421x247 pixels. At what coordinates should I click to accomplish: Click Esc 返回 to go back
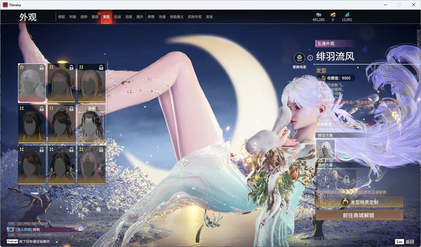(405, 241)
